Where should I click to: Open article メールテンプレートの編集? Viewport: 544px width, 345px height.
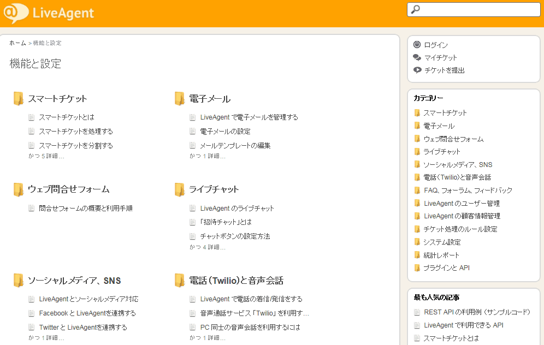tap(235, 146)
